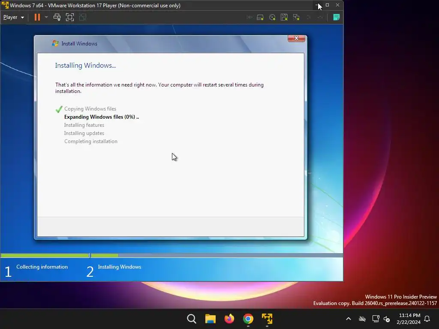Launch Firefox from the taskbar
The image size is (439, 329).
(x=229, y=319)
